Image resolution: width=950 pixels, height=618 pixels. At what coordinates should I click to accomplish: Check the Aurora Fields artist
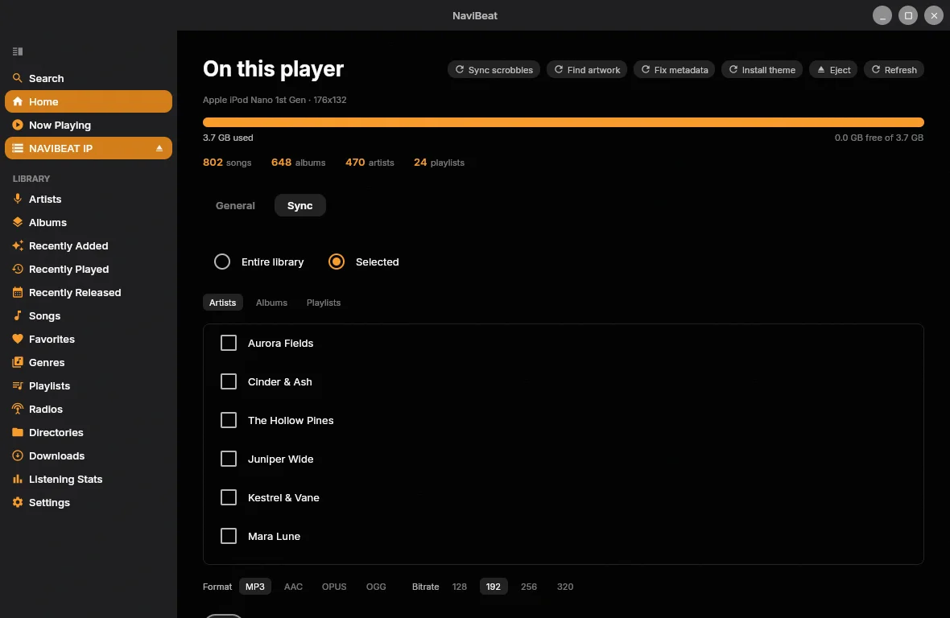(229, 343)
